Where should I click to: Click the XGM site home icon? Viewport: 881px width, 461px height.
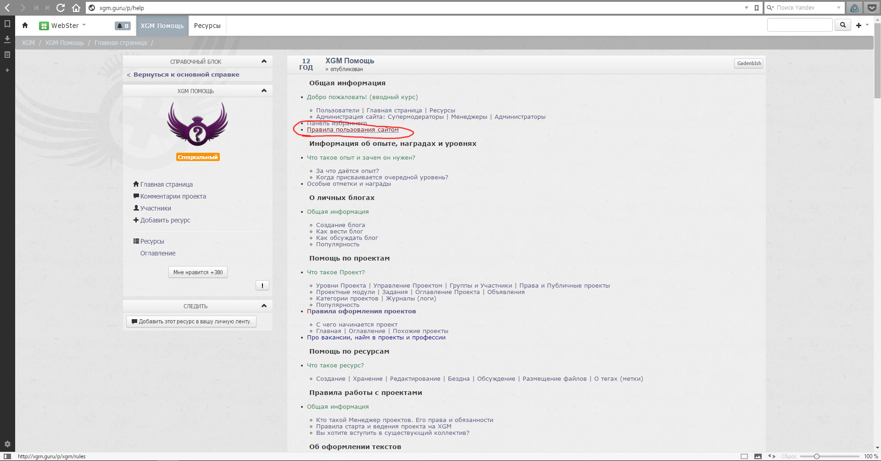pos(25,26)
